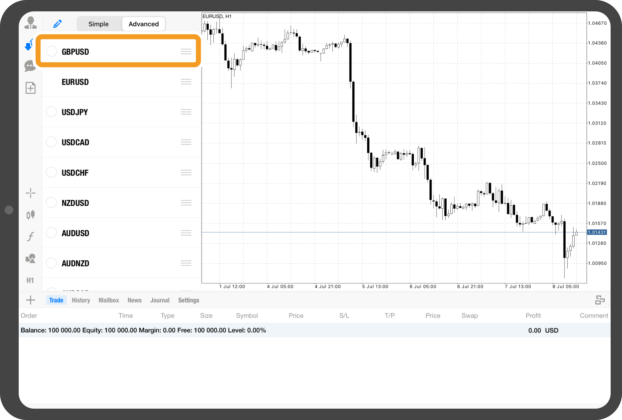Switch to Simple view mode

point(99,24)
